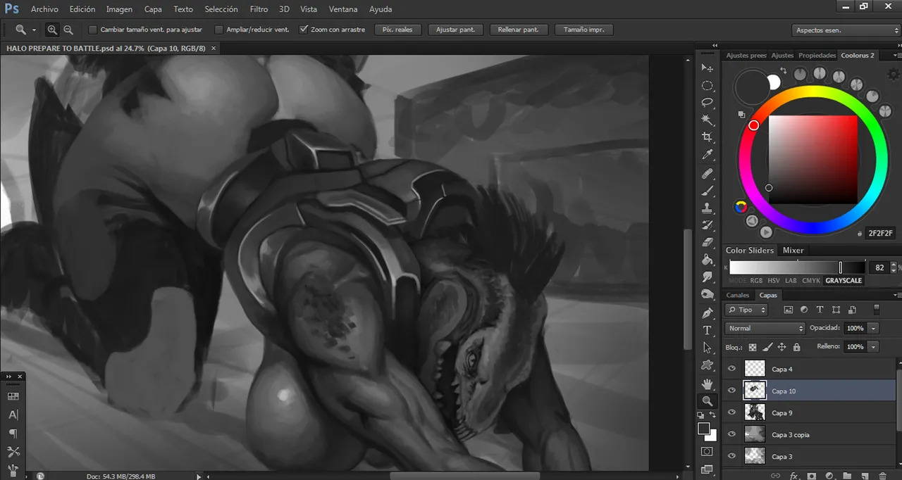Open the Brush Presets panel icon
Screen dimensions: 902x480
pyautogui.click(x=13, y=469)
